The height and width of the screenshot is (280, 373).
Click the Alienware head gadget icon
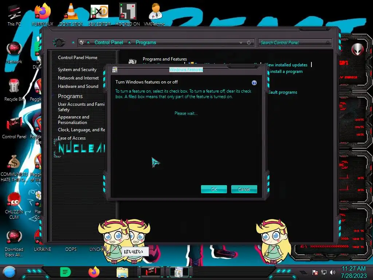357,49
